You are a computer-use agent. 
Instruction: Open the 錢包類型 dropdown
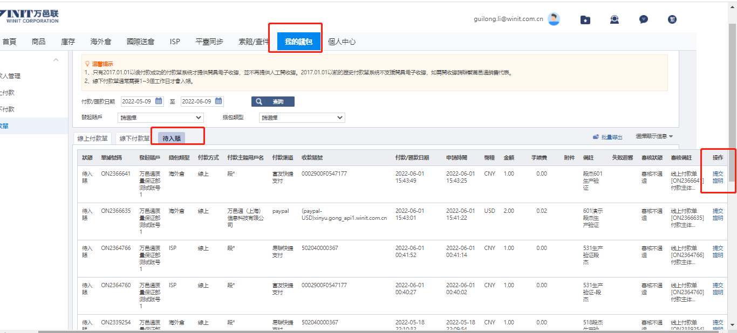[x=302, y=117]
